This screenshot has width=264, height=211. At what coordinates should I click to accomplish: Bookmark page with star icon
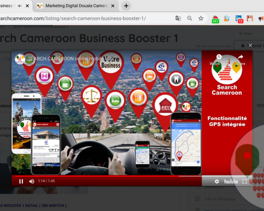click(201, 18)
